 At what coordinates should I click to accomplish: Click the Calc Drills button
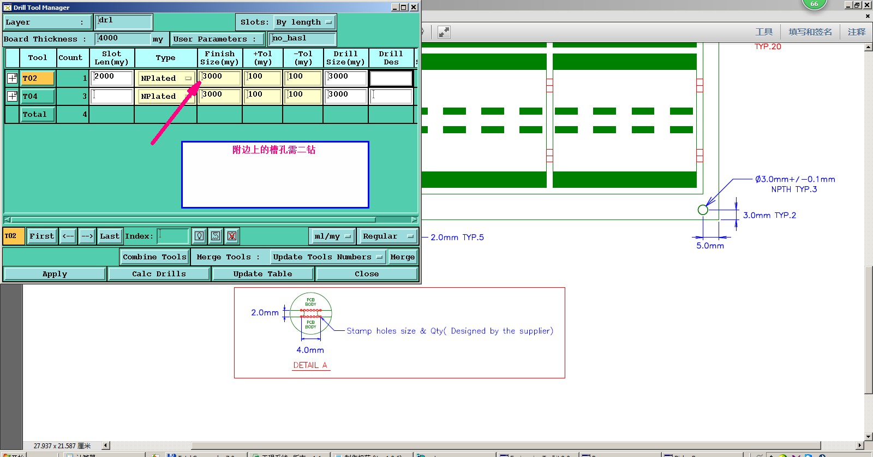[x=159, y=274]
